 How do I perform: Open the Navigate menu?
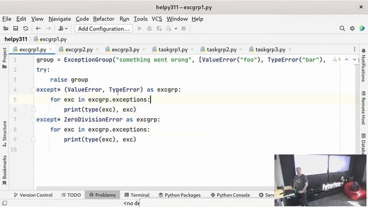60,19
